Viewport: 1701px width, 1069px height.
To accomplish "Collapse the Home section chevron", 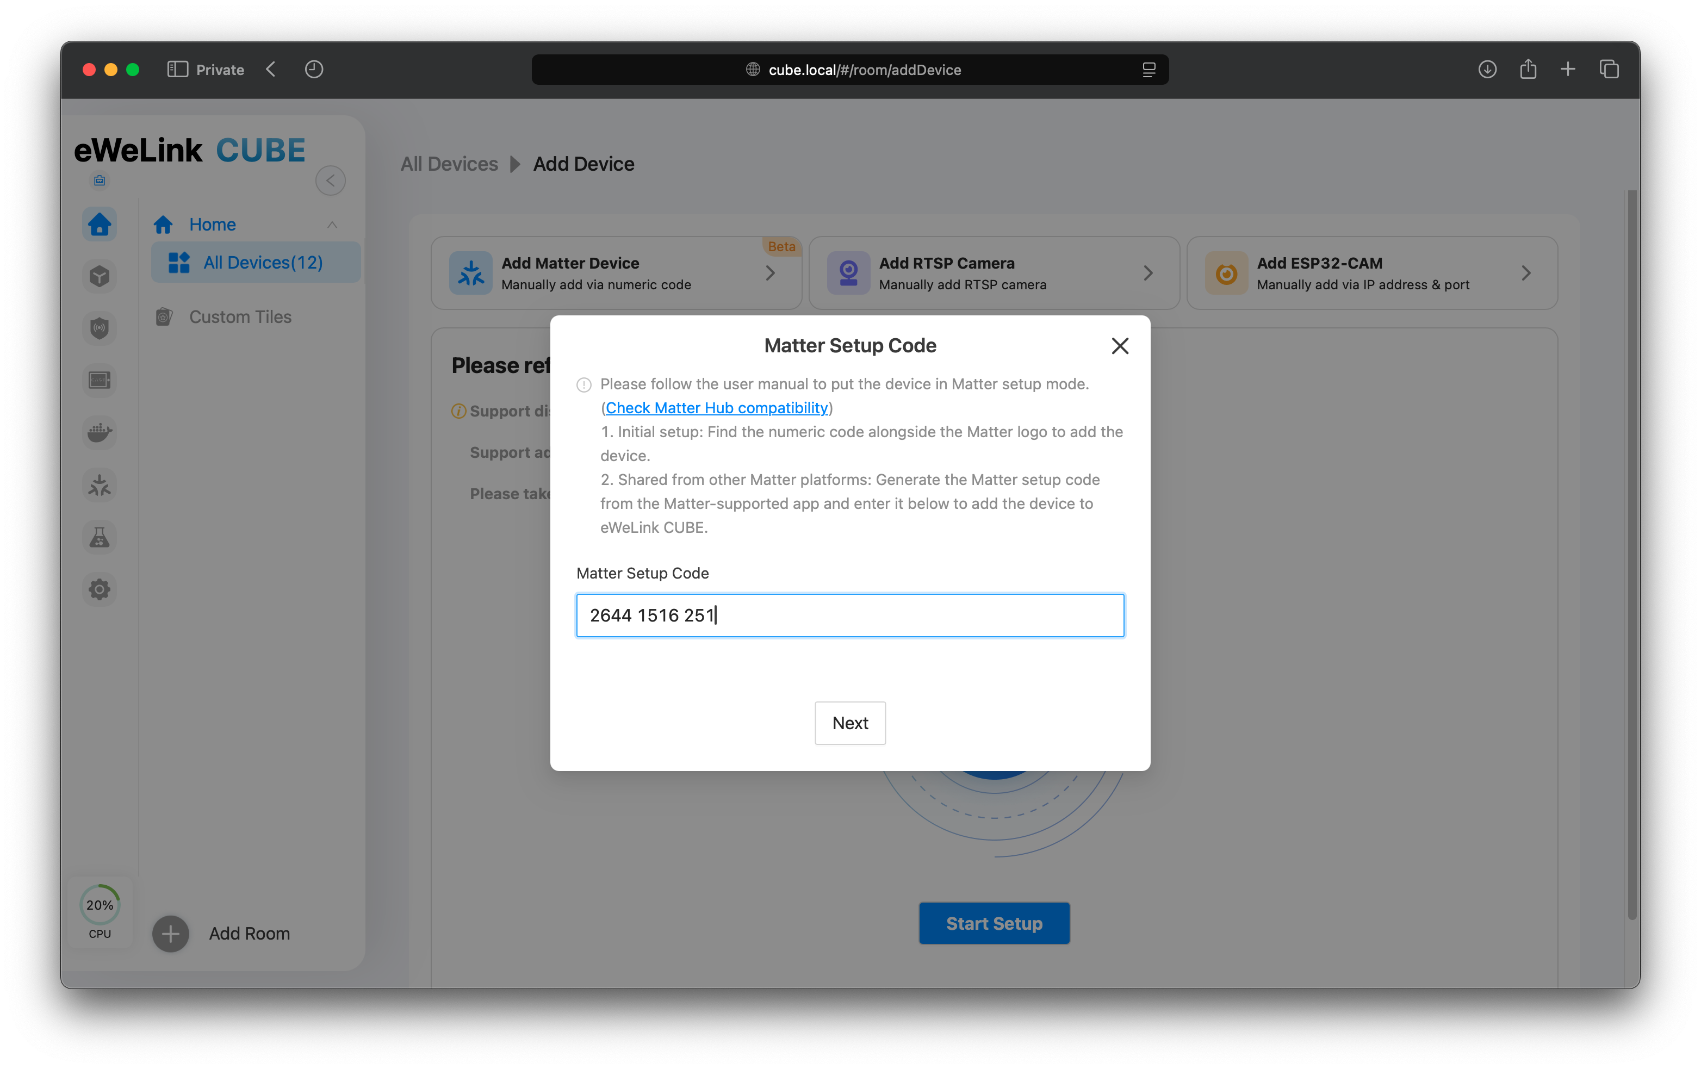I will pos(332,225).
